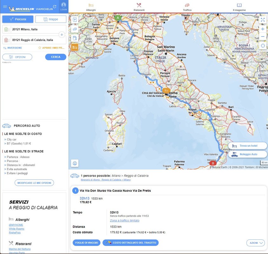Click Evitare i pedaggi option

[x=17, y=173]
